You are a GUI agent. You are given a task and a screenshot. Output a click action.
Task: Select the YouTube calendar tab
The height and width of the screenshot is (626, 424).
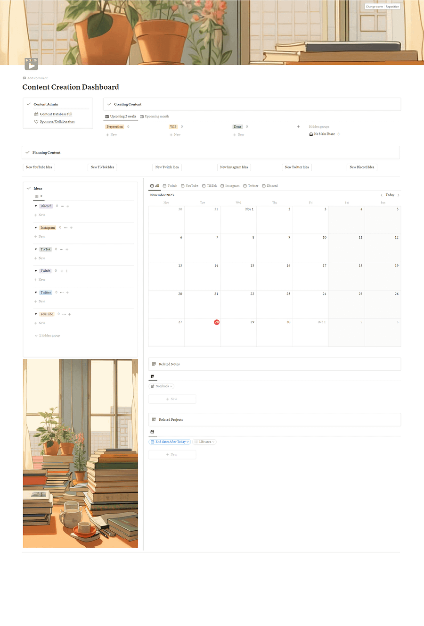coord(189,186)
